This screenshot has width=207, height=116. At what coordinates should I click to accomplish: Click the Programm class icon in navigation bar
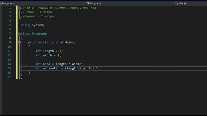(x=88, y=3)
